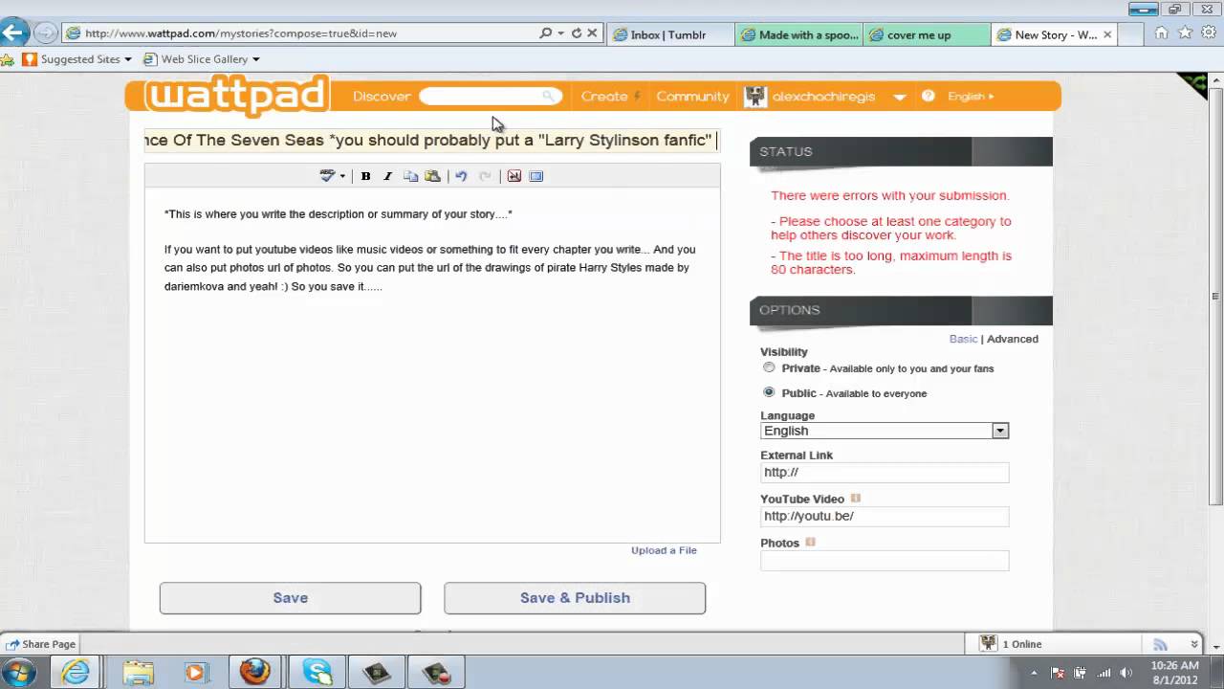Click the browser forward arrow
The image size is (1224, 689).
(45, 33)
